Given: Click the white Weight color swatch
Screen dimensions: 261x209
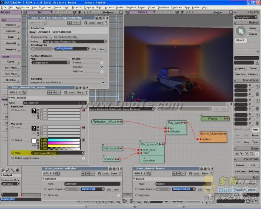Looking at the screenshot, I should pos(33,141).
